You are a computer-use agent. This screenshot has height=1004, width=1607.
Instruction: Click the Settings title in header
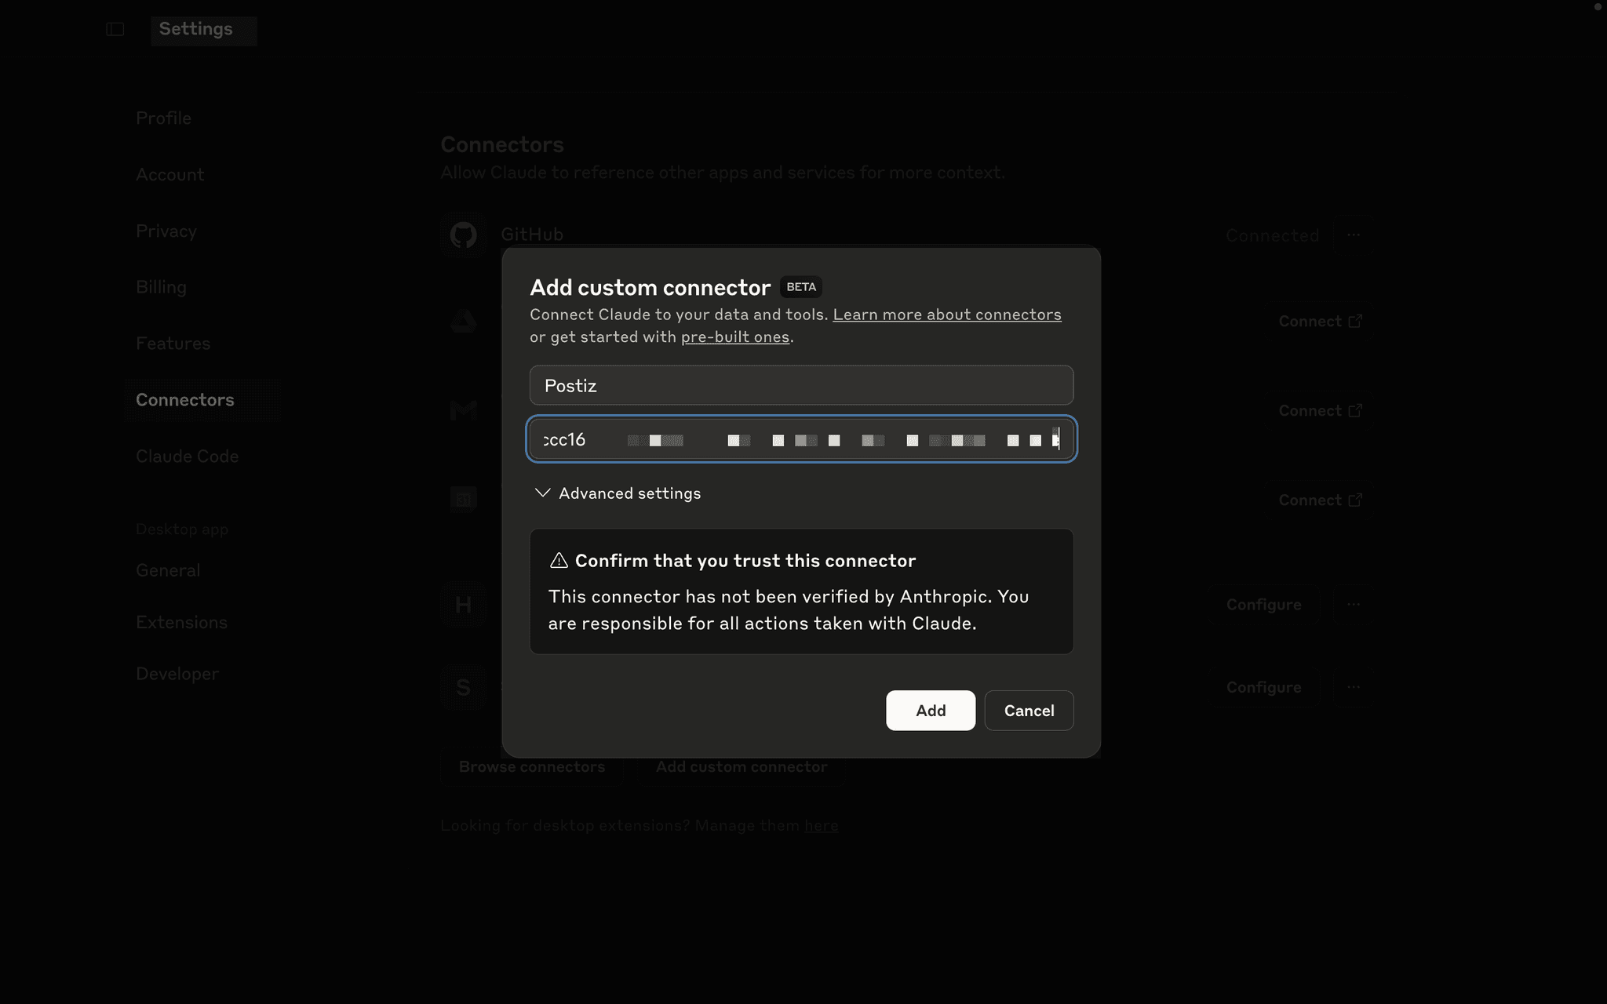click(196, 29)
